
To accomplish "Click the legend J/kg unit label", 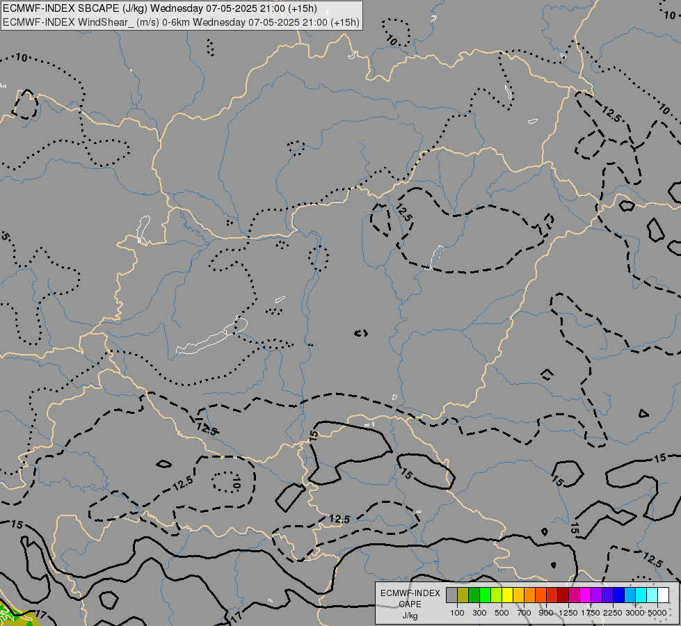I will pos(410,616).
